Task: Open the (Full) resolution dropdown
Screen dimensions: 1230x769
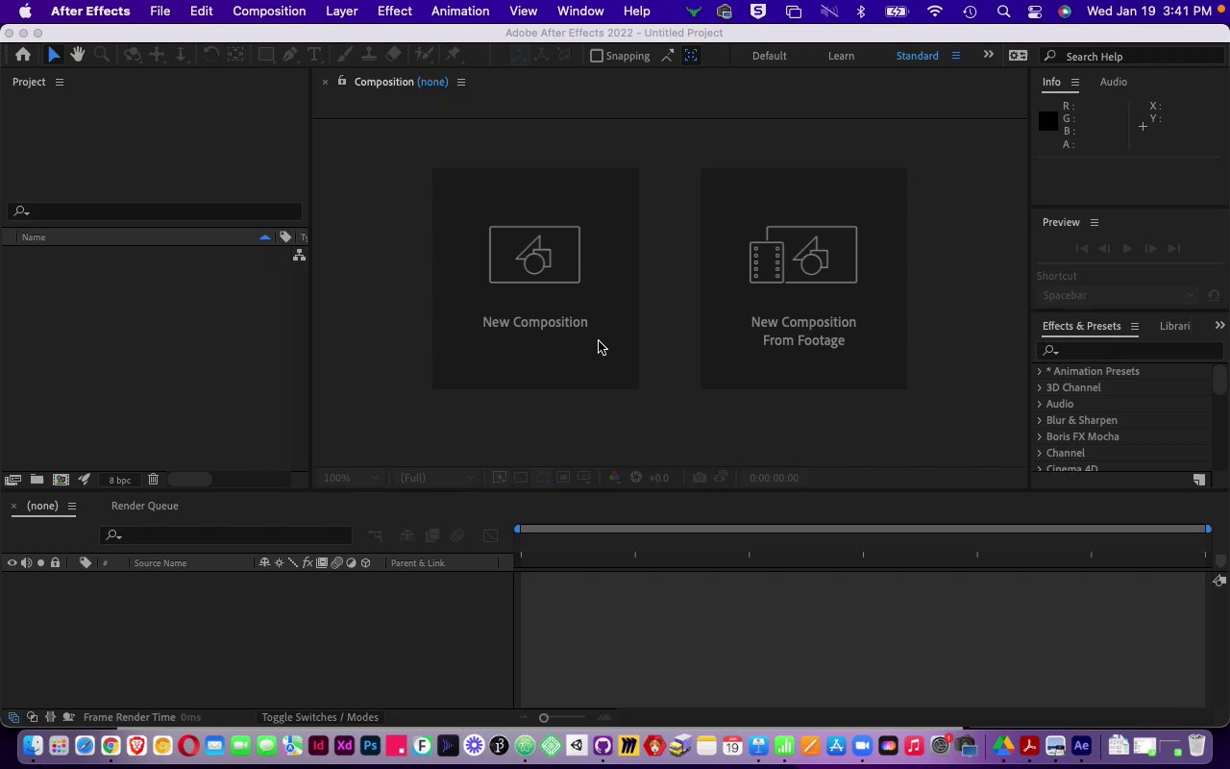Action: click(x=437, y=478)
